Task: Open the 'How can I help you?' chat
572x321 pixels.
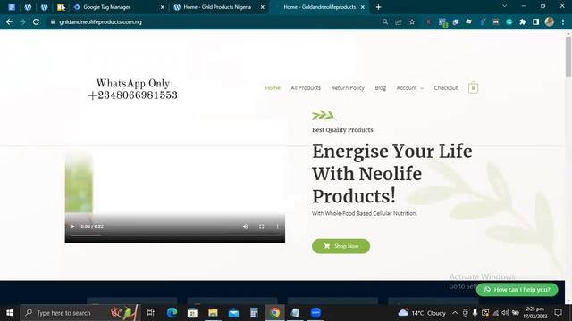Action: (x=517, y=290)
